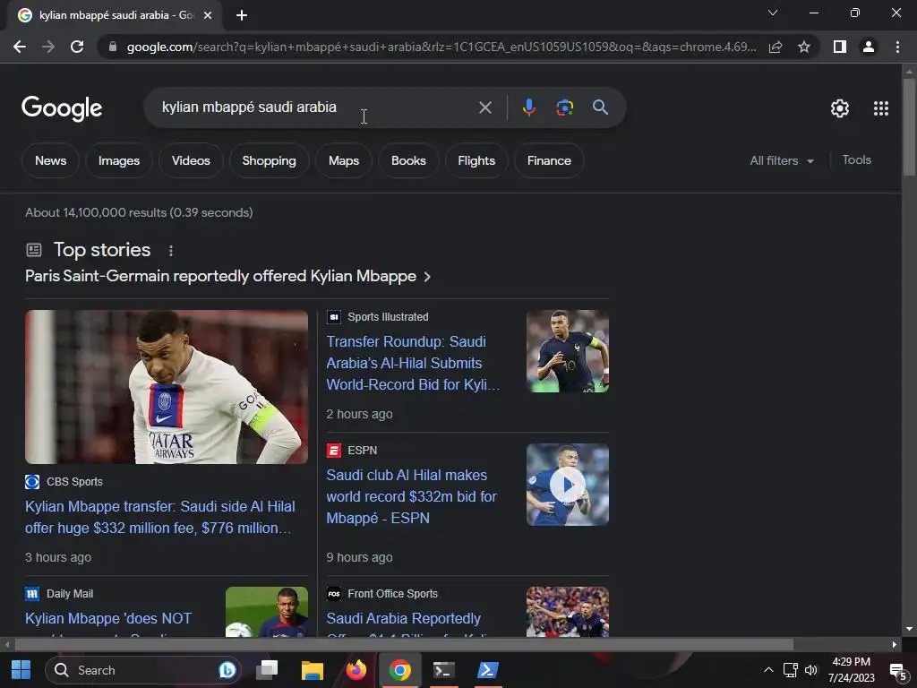Image resolution: width=917 pixels, height=688 pixels.
Task: Switch to the Videos filter
Action: (x=191, y=161)
